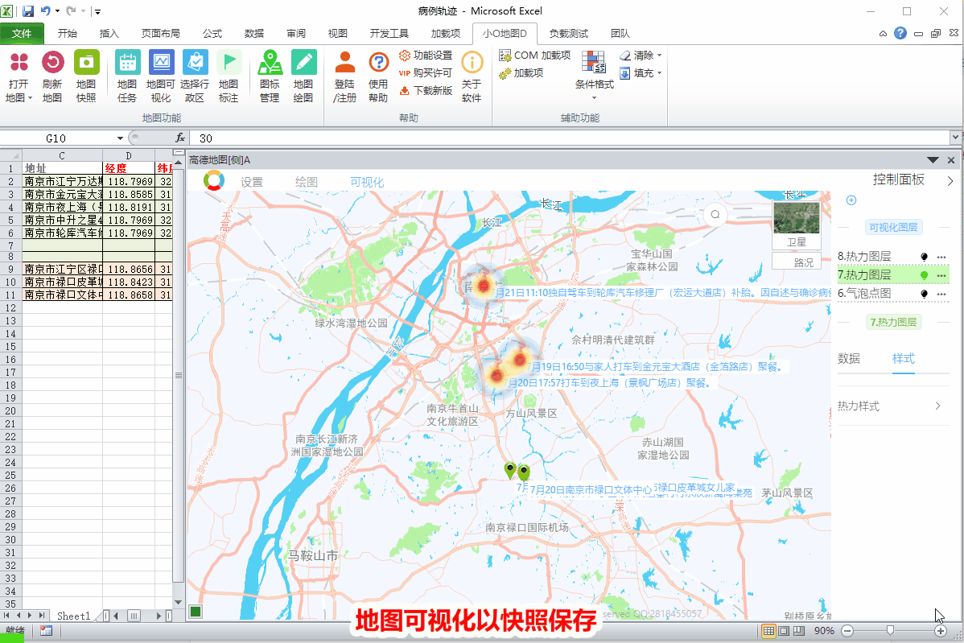The image size is (964, 643).
Task: Open 加载项 add-ins manager
Action: [x=521, y=73]
